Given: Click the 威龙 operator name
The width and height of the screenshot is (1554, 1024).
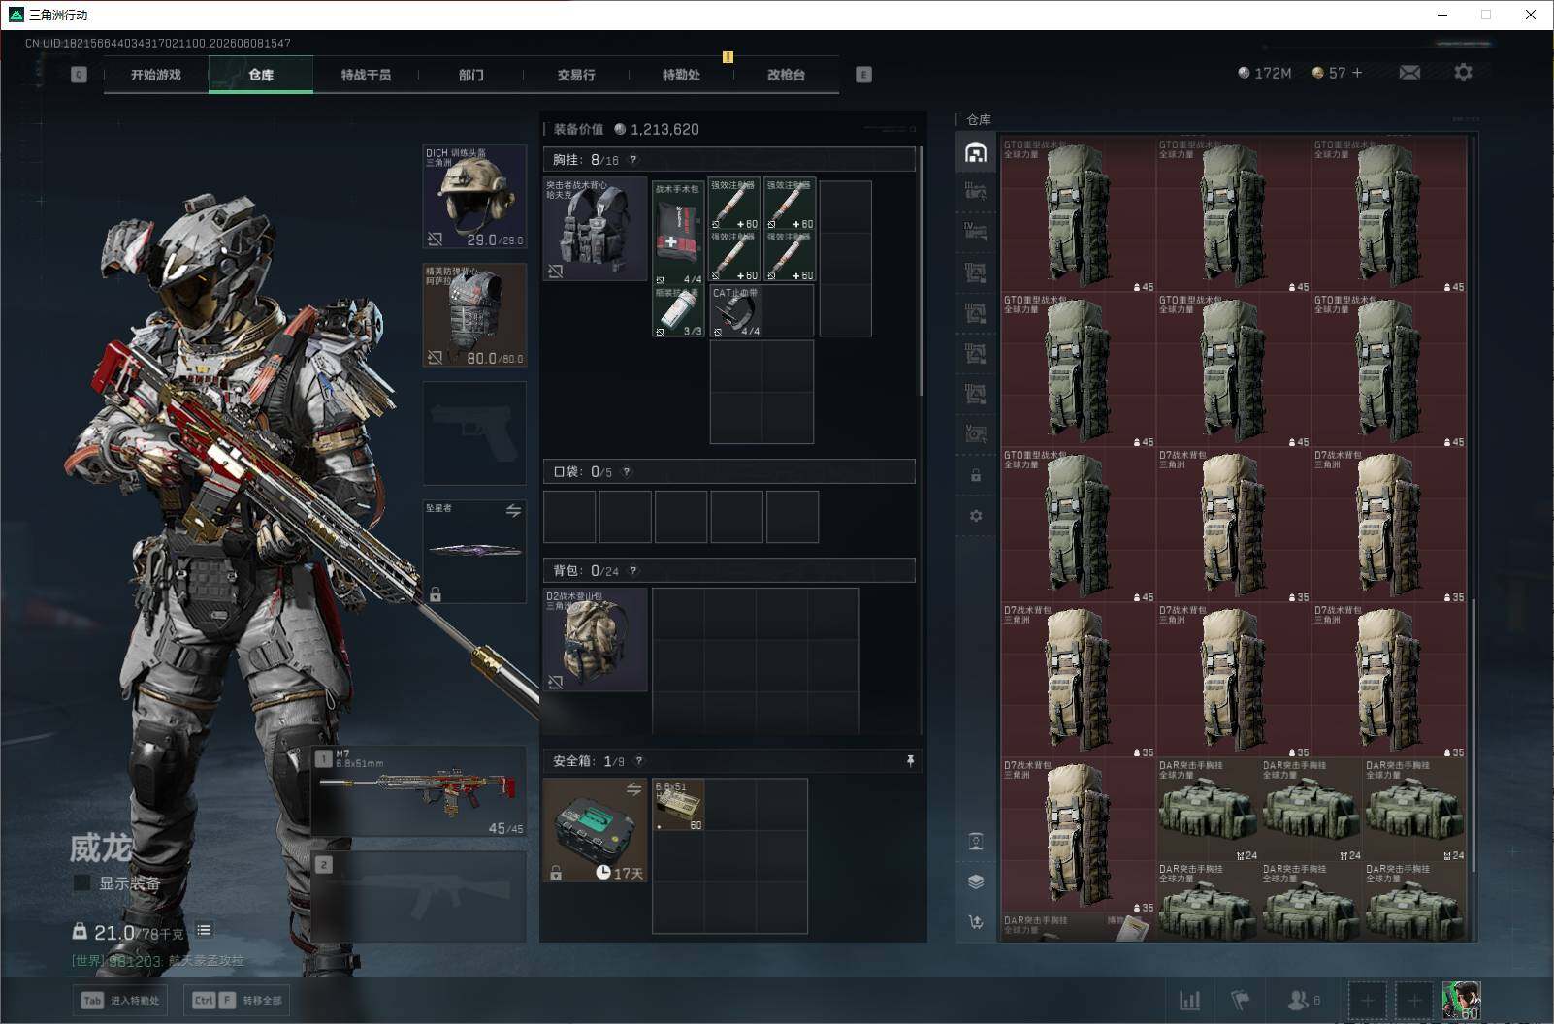Looking at the screenshot, I should [100, 848].
